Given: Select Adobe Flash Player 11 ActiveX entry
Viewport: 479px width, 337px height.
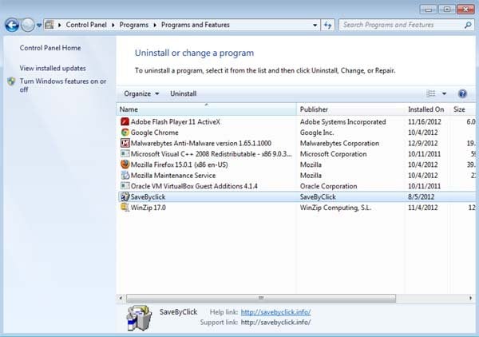Looking at the screenshot, I should [x=176, y=122].
